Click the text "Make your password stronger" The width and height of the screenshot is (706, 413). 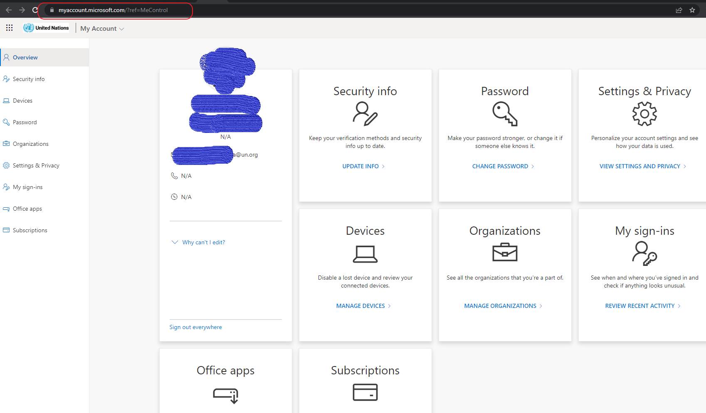coord(486,138)
